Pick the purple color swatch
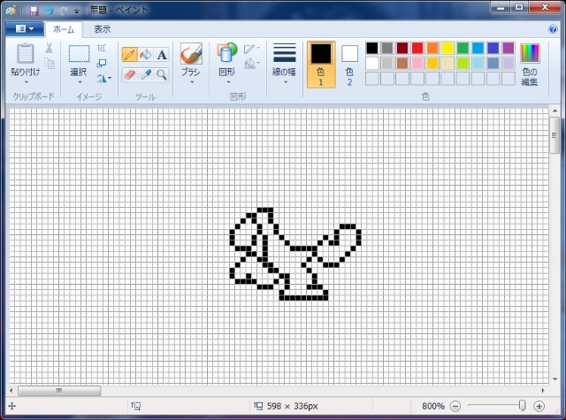The height and width of the screenshot is (420, 566). coord(508,48)
